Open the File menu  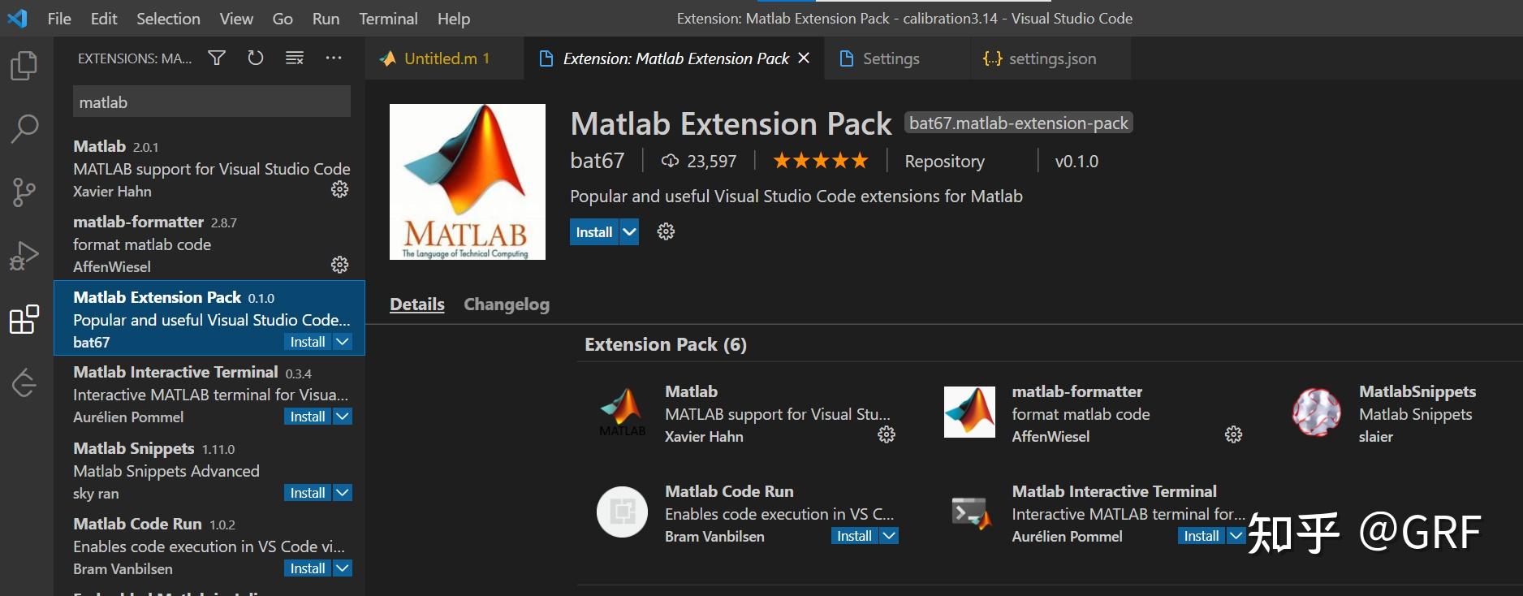point(59,18)
